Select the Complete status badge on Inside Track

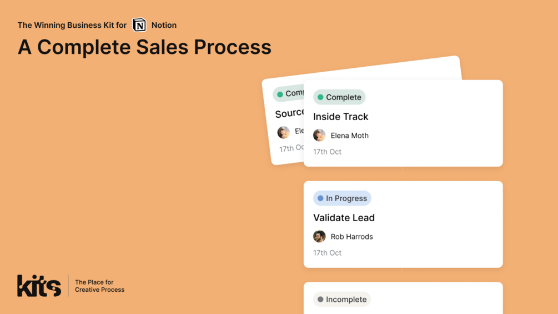tap(339, 97)
